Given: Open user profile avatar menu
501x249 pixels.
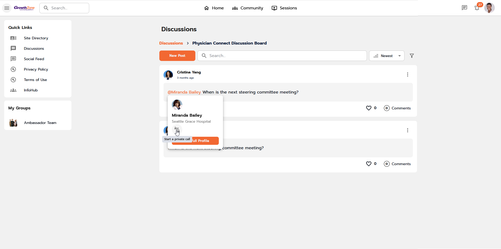Looking at the screenshot, I should point(489,8).
